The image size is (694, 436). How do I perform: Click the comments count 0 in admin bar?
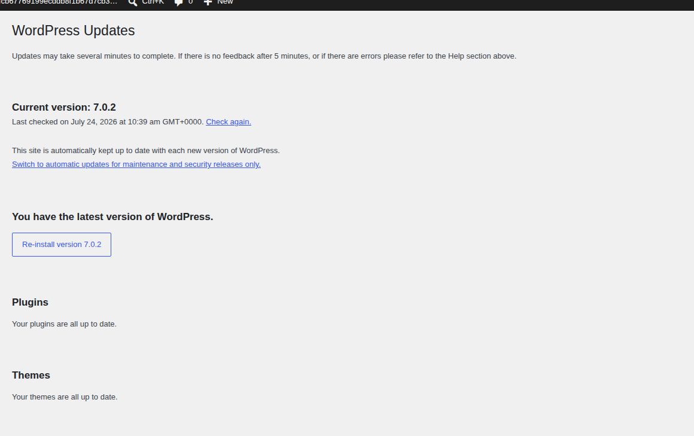pyautogui.click(x=190, y=2)
